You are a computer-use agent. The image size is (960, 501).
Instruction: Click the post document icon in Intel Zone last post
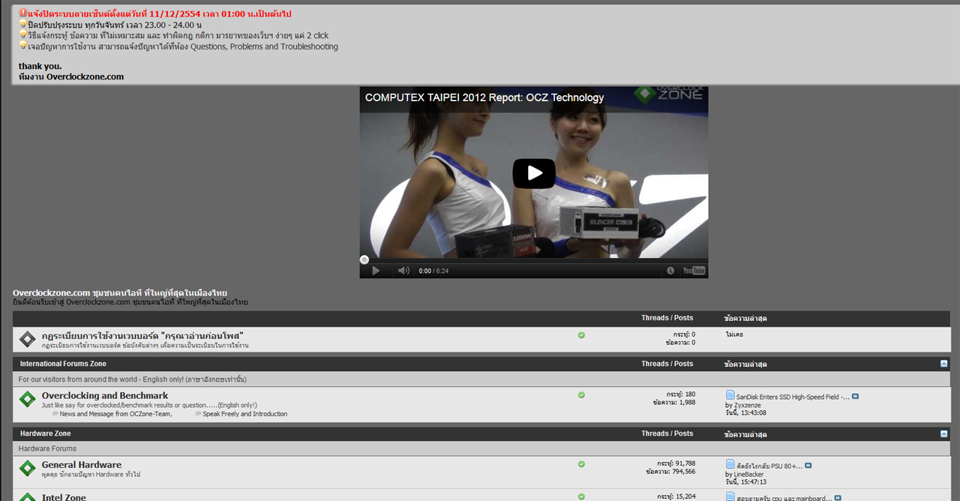730,496
